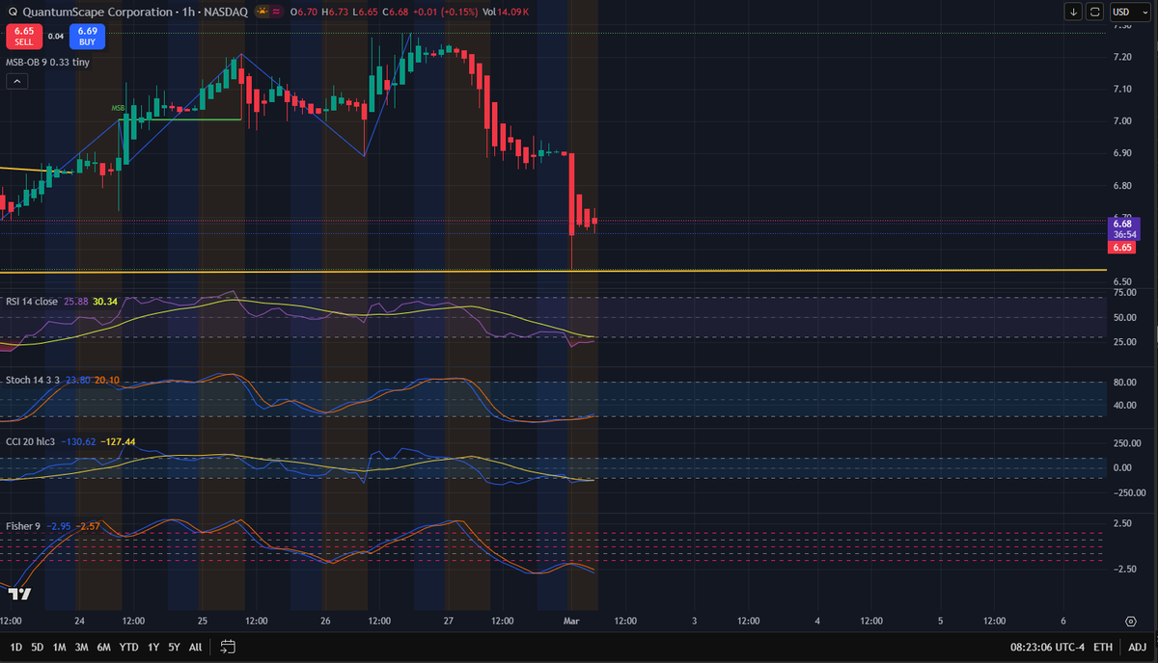
Task: Click the TradingView logo watermark button
Action: pyautogui.click(x=19, y=594)
